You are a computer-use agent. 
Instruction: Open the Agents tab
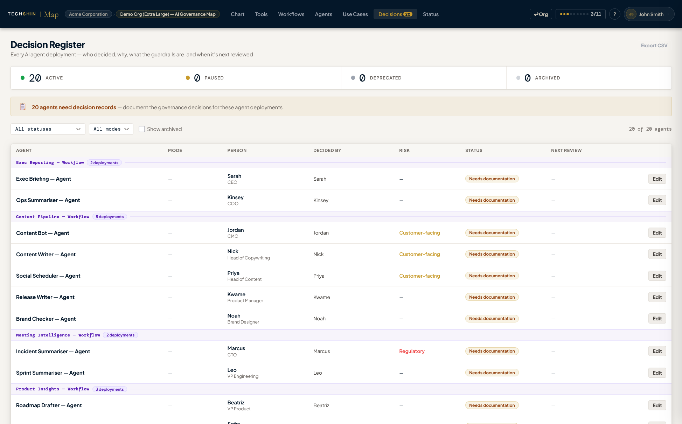coord(323,14)
